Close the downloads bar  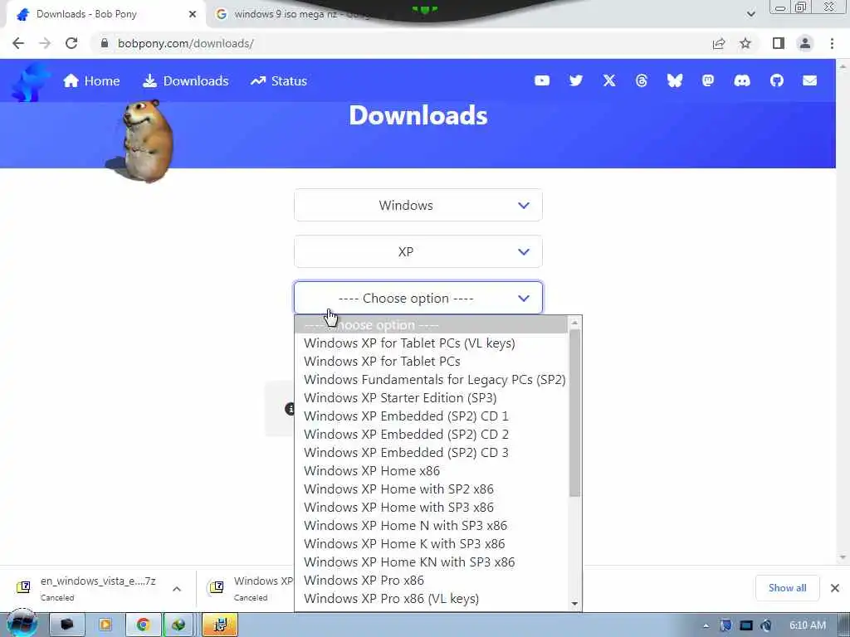(x=835, y=588)
